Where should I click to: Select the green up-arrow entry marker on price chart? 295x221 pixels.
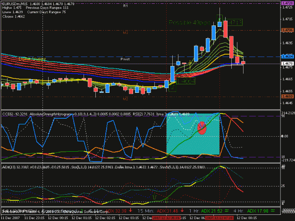tap(172, 87)
